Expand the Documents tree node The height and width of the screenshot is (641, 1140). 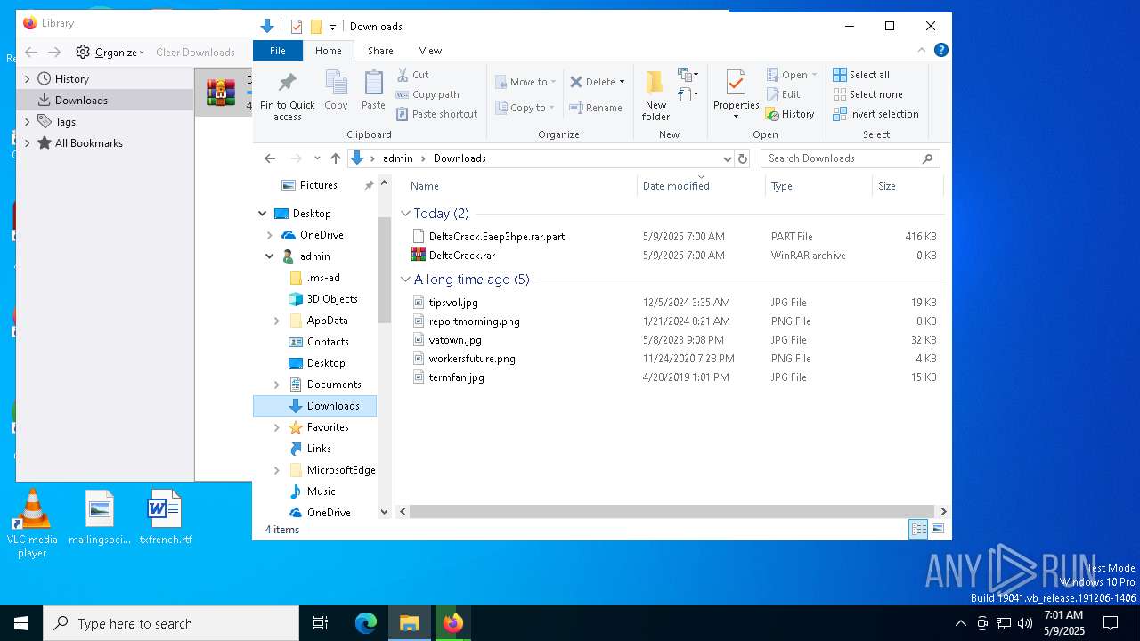click(x=277, y=385)
